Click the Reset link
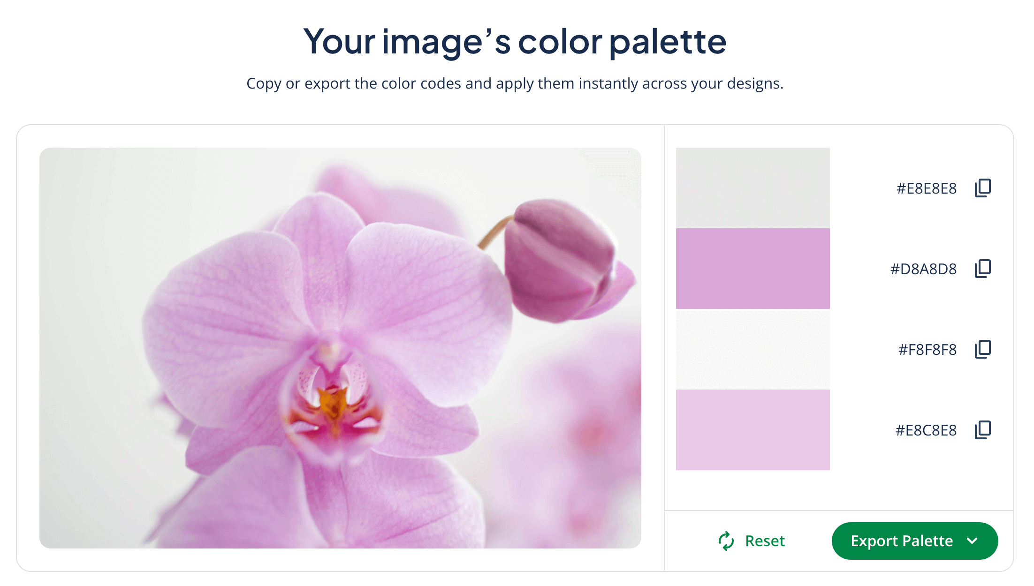 click(x=764, y=541)
